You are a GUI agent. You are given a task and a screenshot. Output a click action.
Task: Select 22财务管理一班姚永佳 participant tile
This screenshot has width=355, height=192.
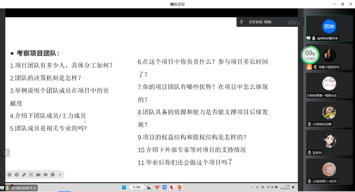[x=329, y=85]
